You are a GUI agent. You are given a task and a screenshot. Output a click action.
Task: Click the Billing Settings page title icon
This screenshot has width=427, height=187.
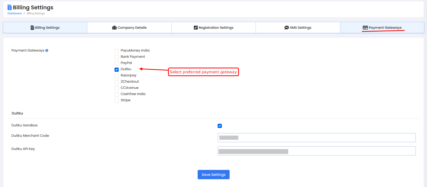click(10, 7)
